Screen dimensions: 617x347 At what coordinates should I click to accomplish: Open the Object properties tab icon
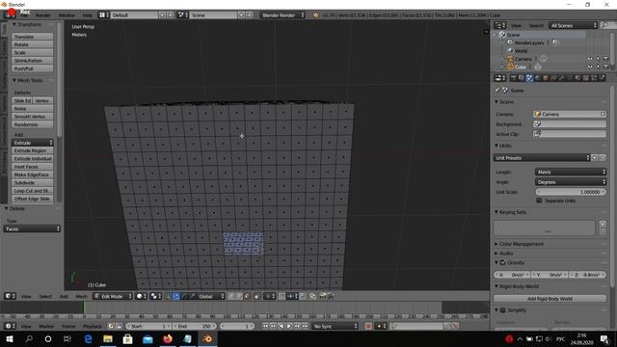[x=546, y=78]
